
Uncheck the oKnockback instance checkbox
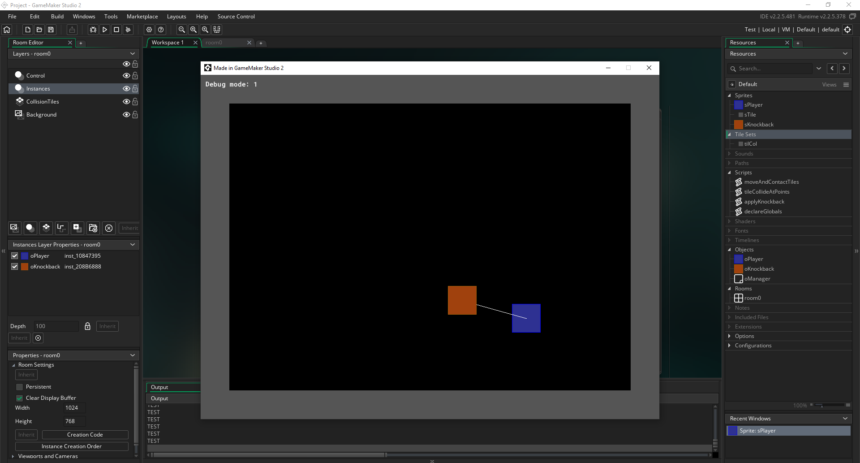[x=14, y=266]
